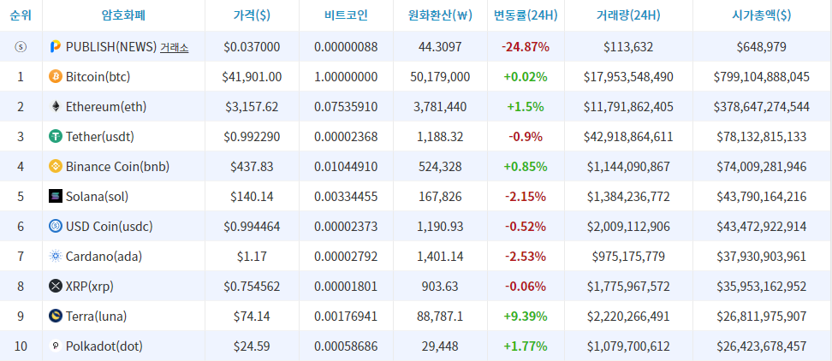This screenshot has width=832, height=361.
Task: Open the Cardano(ada) coin name
Action: pyautogui.click(x=104, y=257)
